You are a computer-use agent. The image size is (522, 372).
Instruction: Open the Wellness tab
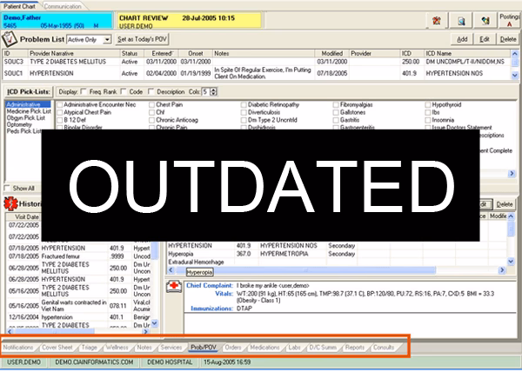[117, 348]
